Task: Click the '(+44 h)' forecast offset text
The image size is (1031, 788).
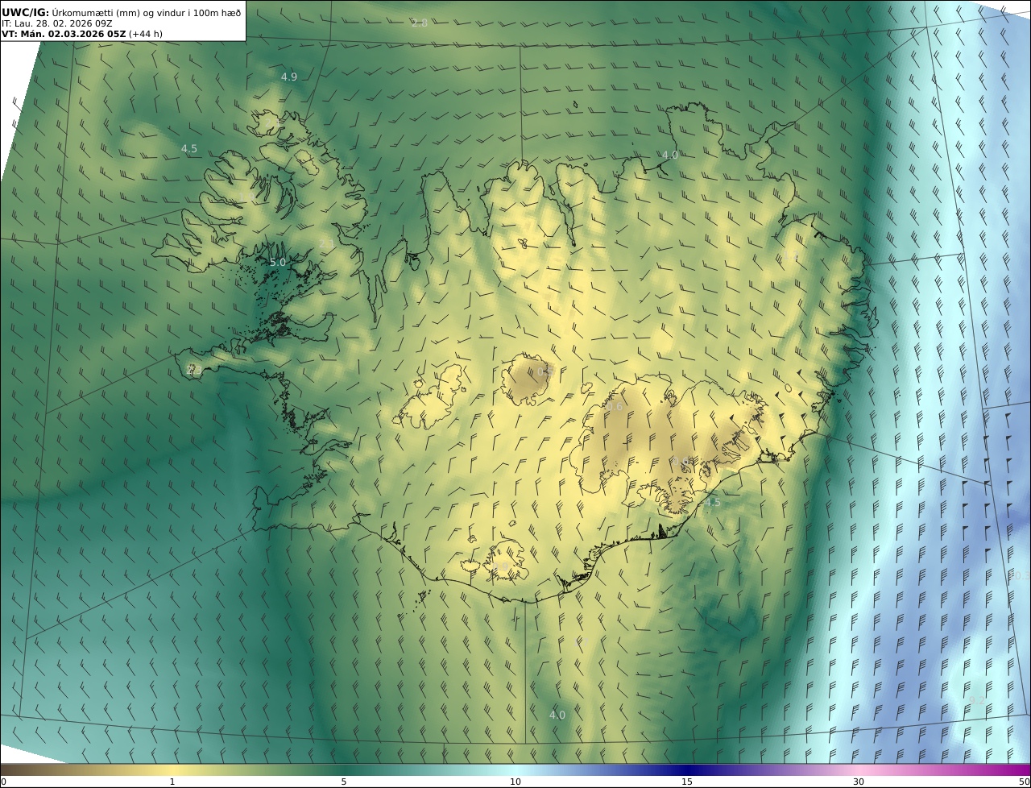Action: (x=146, y=34)
